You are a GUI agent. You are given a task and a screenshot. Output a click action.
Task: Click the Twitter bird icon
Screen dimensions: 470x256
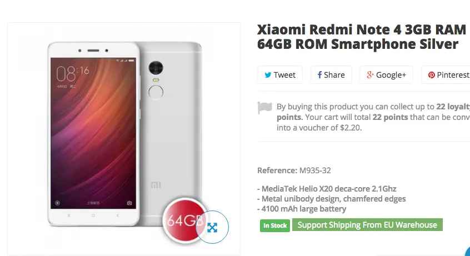click(x=268, y=75)
